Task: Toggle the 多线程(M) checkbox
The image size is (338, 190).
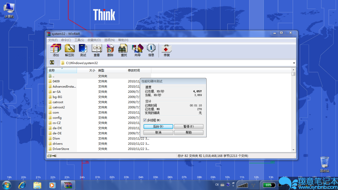Action: tap(145, 120)
